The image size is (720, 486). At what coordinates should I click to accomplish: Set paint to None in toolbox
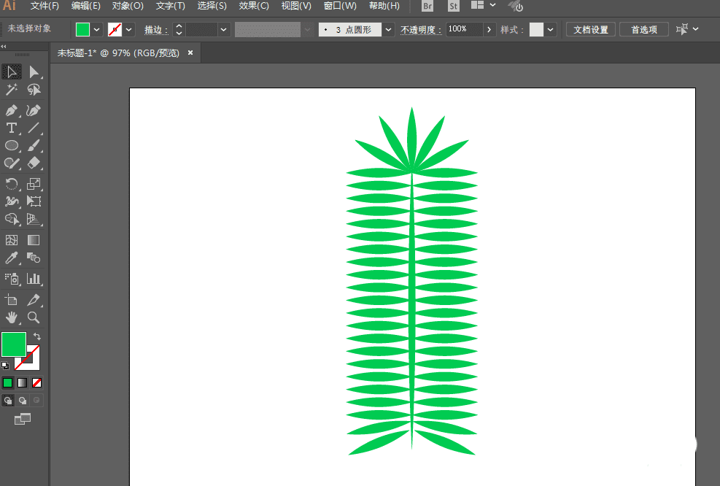pos(36,382)
